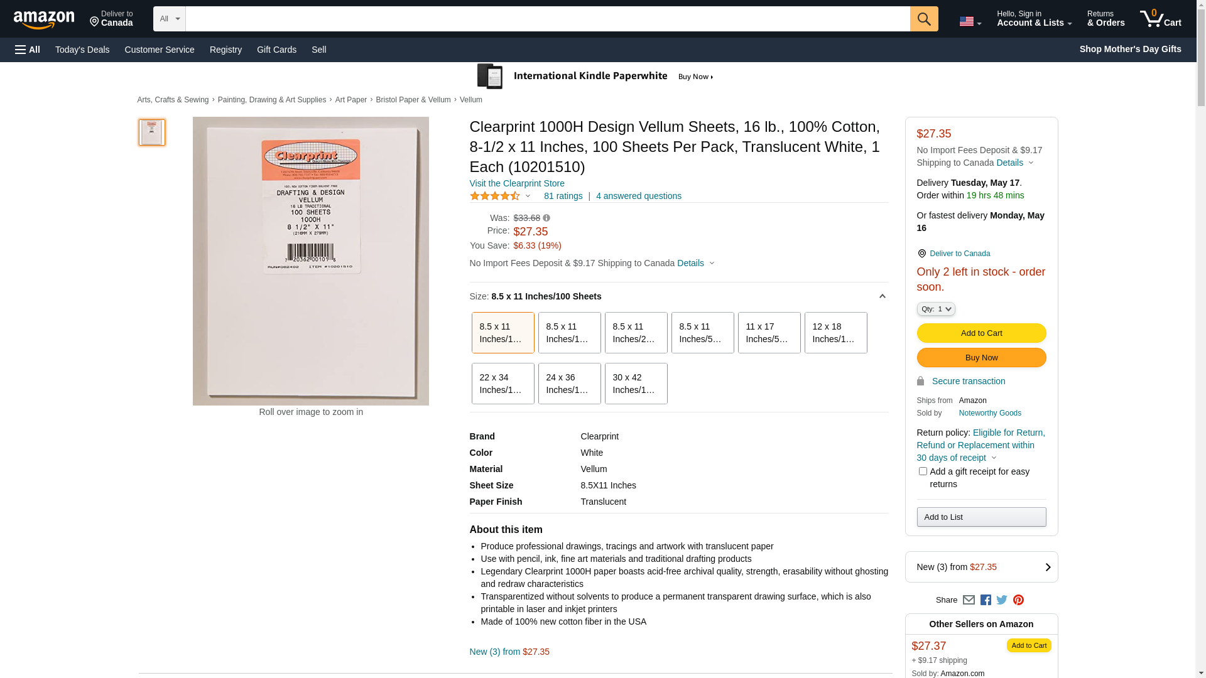
Task: Click the search magnifier button
Action: (x=924, y=19)
